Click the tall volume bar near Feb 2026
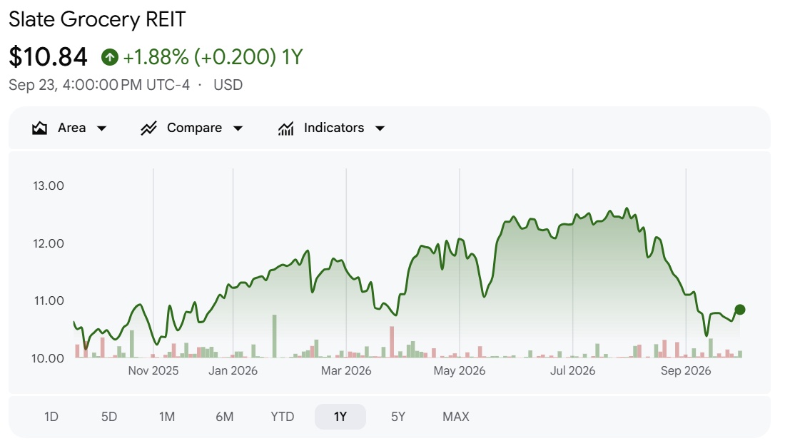The width and height of the screenshot is (790, 446). click(275, 336)
